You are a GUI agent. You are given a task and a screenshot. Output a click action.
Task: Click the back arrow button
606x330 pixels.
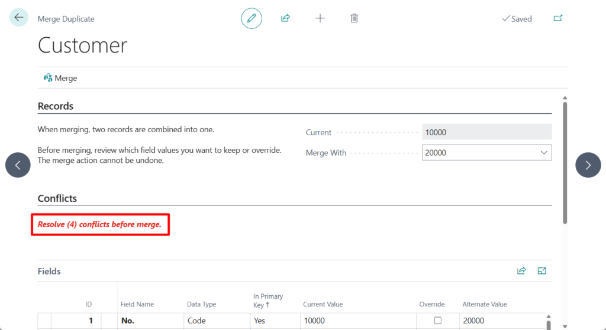point(19,18)
